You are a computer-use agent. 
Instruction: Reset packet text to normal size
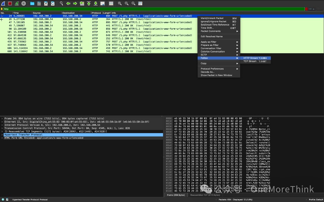[x=133, y=3]
